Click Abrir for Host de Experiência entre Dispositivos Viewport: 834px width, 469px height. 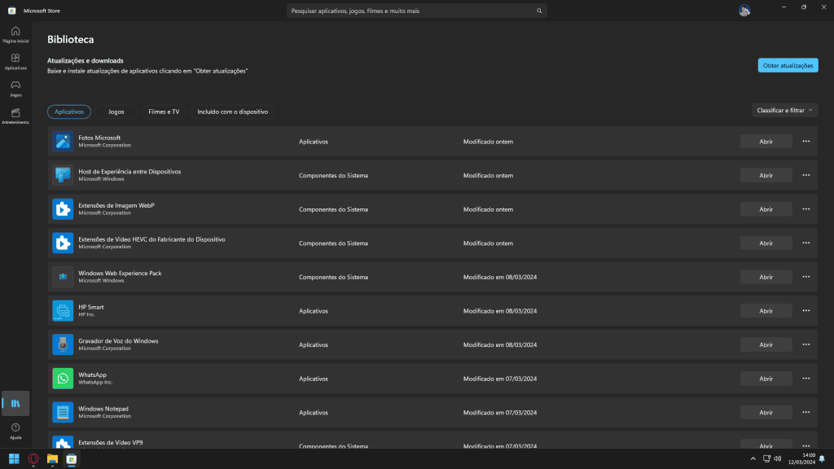point(766,175)
